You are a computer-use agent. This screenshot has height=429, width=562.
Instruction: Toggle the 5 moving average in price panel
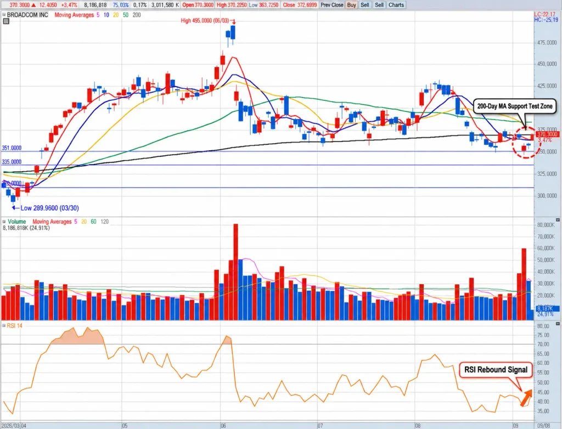click(98, 15)
